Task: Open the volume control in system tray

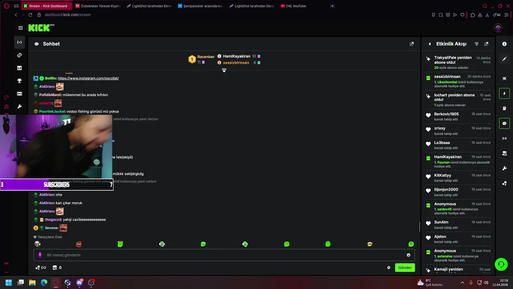Action: (486, 283)
